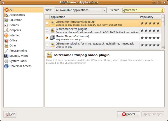Click the Apply Changes button
Image resolution: width=168 pixels, height=121 pixels.
coord(153,114)
